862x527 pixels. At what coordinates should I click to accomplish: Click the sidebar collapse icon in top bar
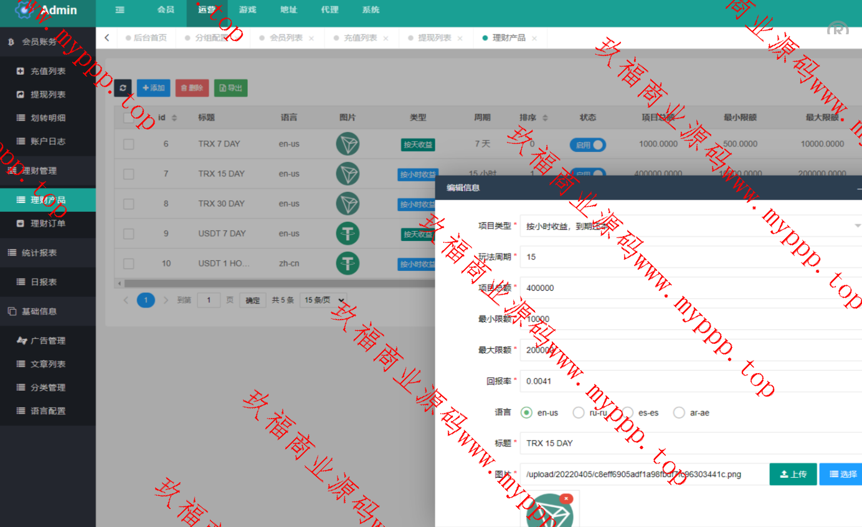[x=120, y=10]
